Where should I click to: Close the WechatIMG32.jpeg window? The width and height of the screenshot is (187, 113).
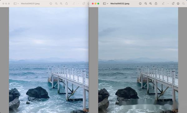point(93,3)
